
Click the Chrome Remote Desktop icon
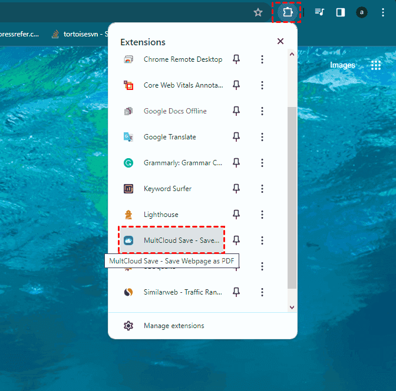point(128,59)
